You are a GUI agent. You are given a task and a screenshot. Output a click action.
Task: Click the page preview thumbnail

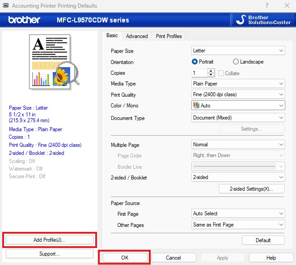54,61
